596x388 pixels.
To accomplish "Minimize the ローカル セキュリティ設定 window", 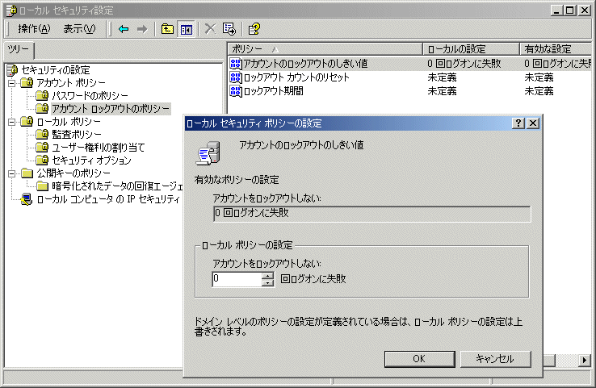I will pos(556,10).
